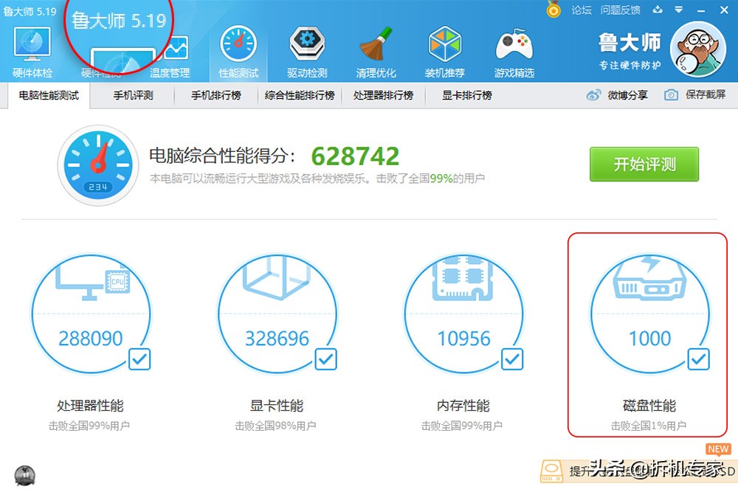Open the 清理优化 cleanup broom tool
Viewport: 738px width, 492px height.
tap(375, 44)
